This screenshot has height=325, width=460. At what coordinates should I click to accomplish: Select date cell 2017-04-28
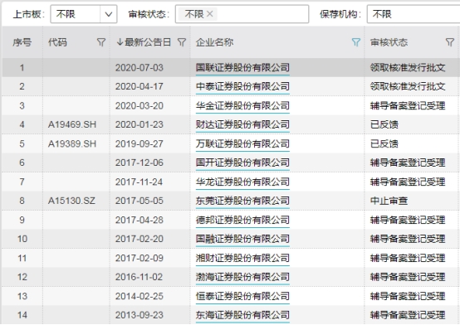139,220
